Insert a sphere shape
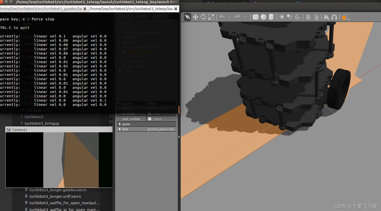381x211 pixels. (263, 17)
